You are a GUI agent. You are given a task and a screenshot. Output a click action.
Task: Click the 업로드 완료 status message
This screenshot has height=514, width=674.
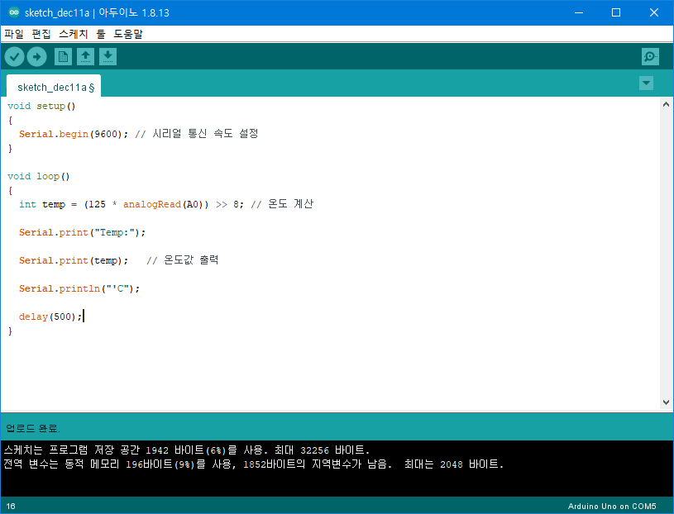tap(33, 428)
